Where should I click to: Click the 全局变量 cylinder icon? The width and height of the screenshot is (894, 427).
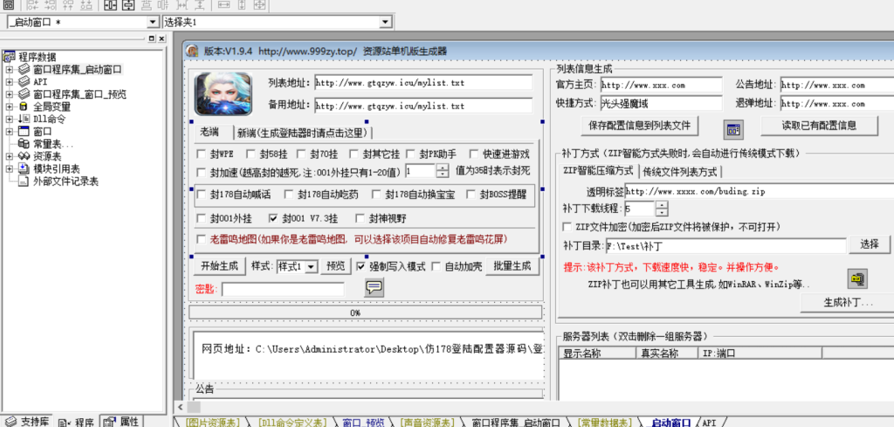pyautogui.click(x=24, y=107)
